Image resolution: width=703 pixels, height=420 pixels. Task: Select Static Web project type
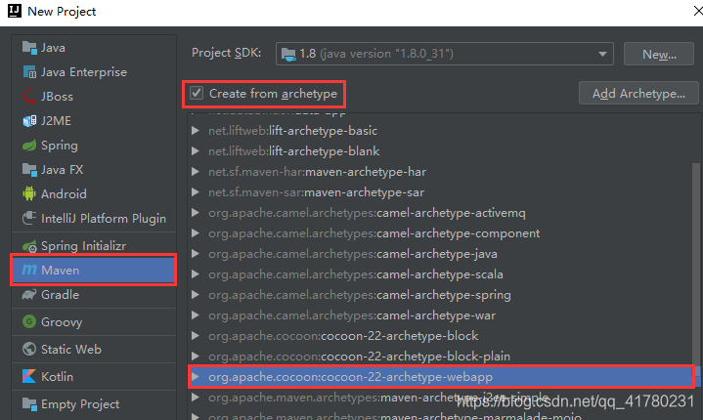tap(94, 350)
